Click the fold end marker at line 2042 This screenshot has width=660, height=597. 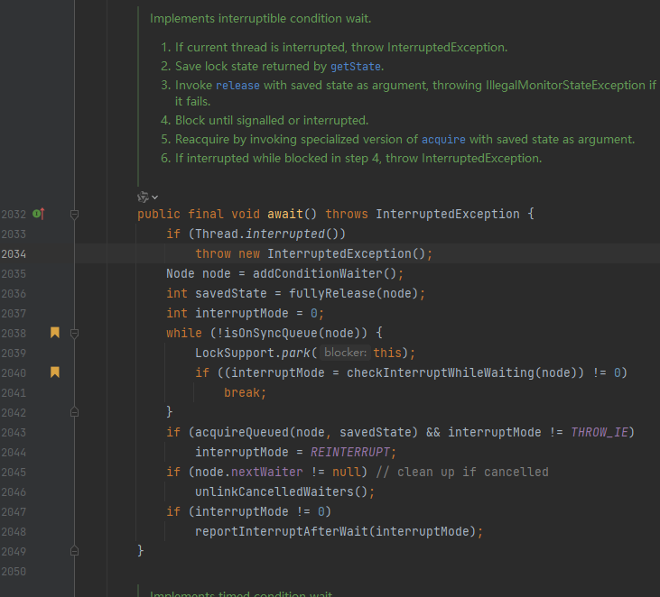coord(75,412)
